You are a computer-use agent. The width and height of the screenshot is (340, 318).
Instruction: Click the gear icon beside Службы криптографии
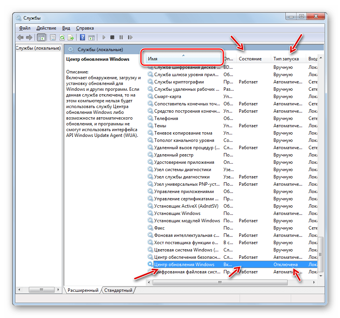click(150, 82)
